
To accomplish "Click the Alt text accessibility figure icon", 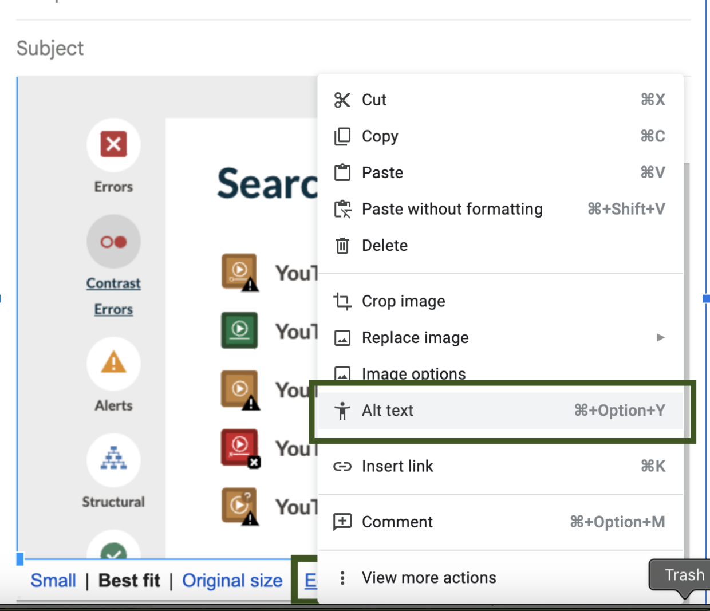I will [343, 411].
